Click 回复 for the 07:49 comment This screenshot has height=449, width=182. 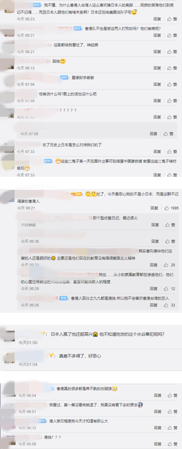157,101
